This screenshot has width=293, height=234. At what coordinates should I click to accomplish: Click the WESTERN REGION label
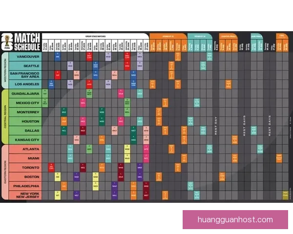[5, 70]
